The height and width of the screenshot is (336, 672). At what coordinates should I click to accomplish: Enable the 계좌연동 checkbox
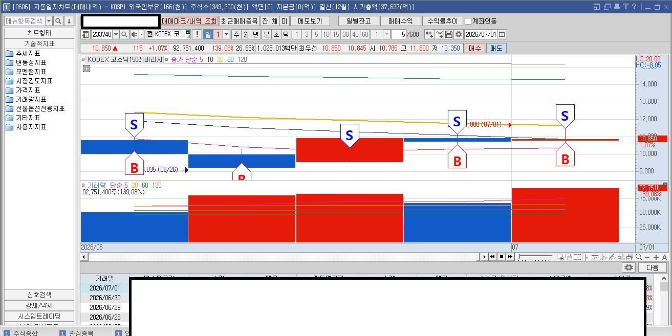coord(468,21)
